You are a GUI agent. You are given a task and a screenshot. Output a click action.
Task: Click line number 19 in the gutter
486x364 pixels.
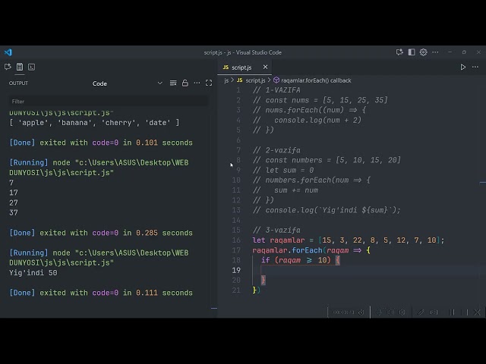236,270
